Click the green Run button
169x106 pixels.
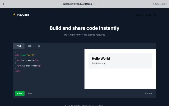pos(20,93)
